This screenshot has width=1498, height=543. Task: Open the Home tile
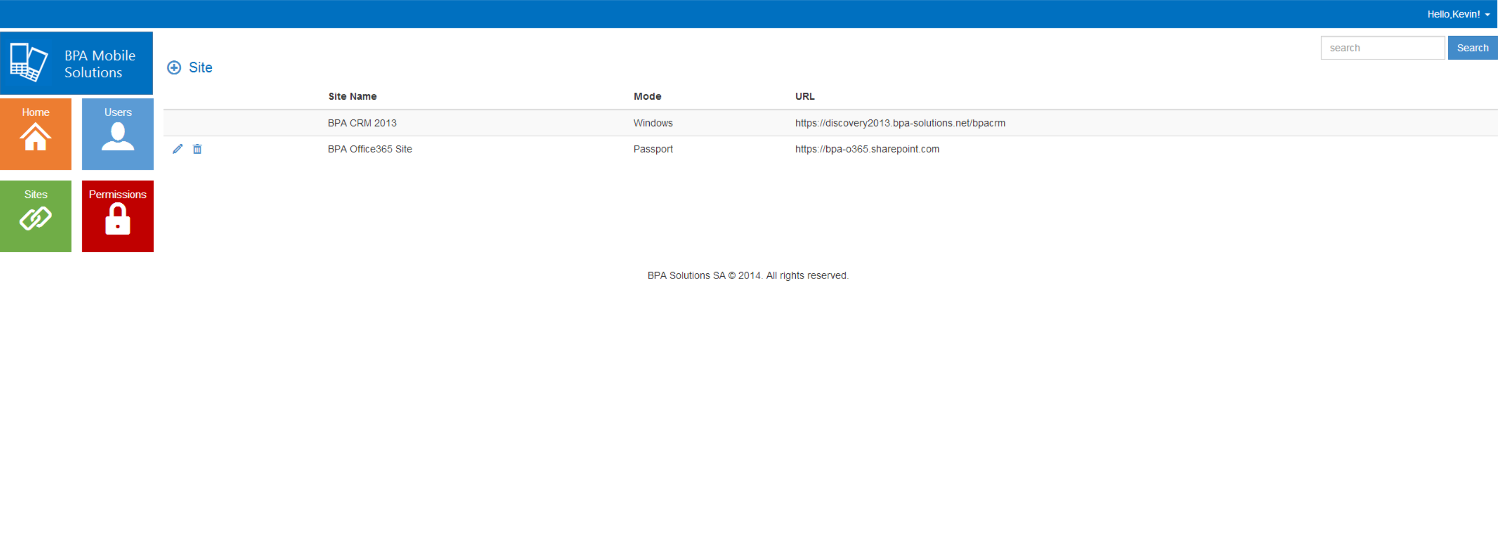point(36,134)
